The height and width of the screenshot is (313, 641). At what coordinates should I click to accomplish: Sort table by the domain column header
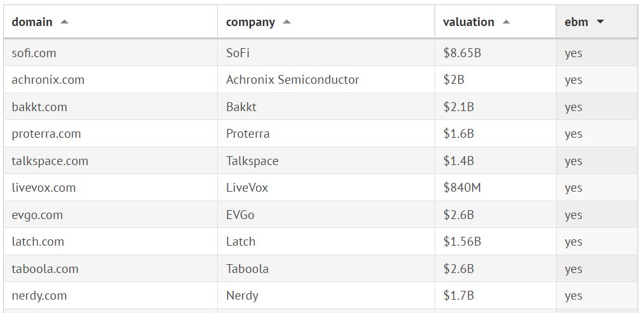click(x=32, y=22)
